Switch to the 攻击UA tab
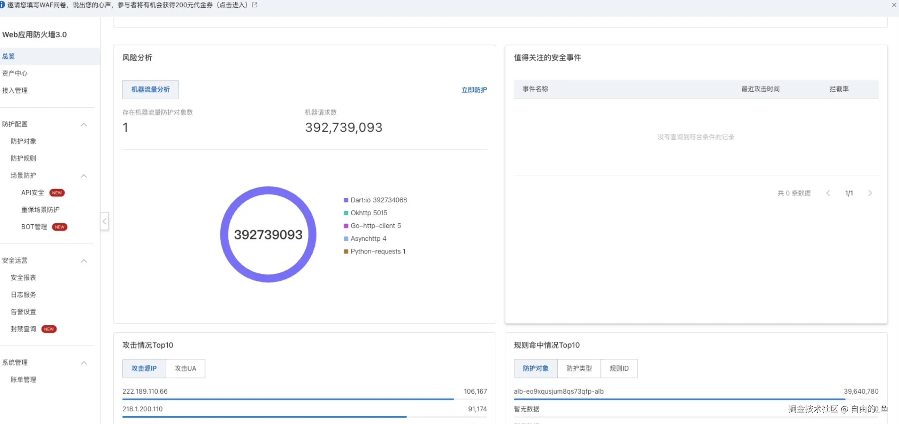 point(185,368)
